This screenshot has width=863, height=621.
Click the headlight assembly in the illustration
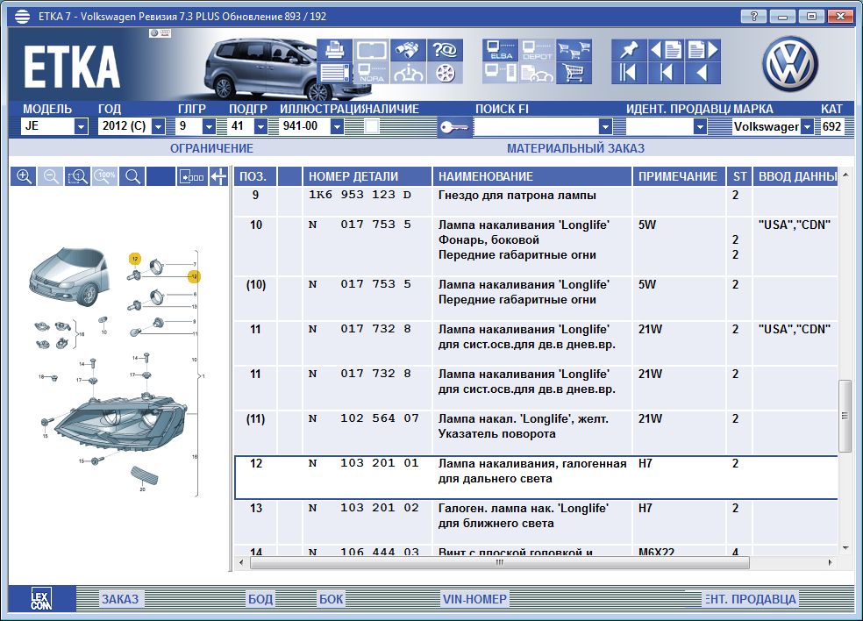click(x=121, y=425)
